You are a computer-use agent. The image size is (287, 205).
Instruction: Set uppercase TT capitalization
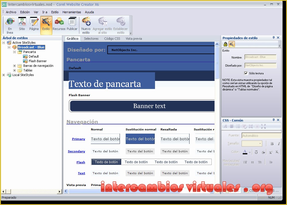tap(245, 162)
